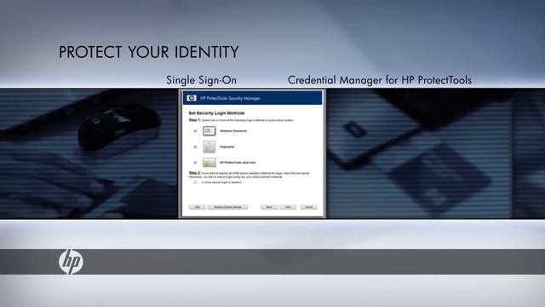Toggle the HP ProtectTools Java Card checkbox

195,163
